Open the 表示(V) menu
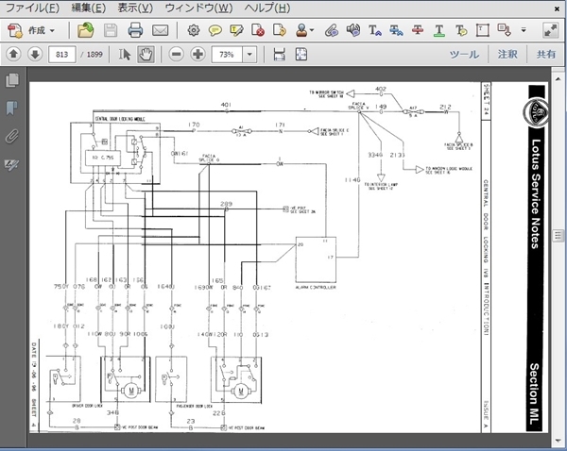 (135, 8)
